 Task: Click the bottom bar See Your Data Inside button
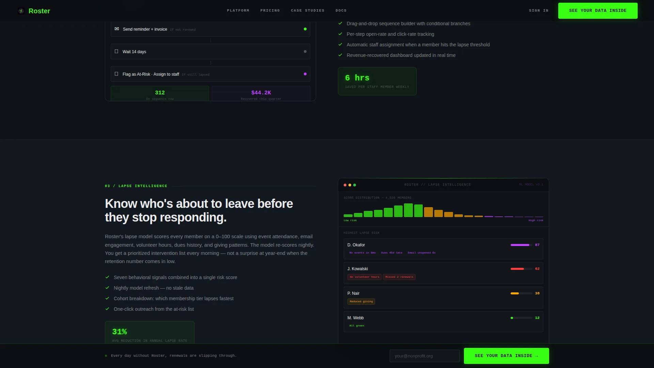coord(507,356)
